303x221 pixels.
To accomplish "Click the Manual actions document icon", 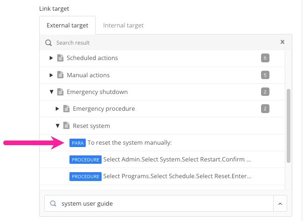I will pos(60,75).
